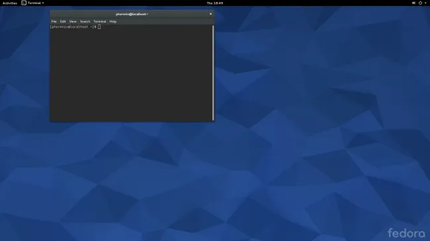
Task: Open the View menu in Terminal
Action: pos(73,21)
